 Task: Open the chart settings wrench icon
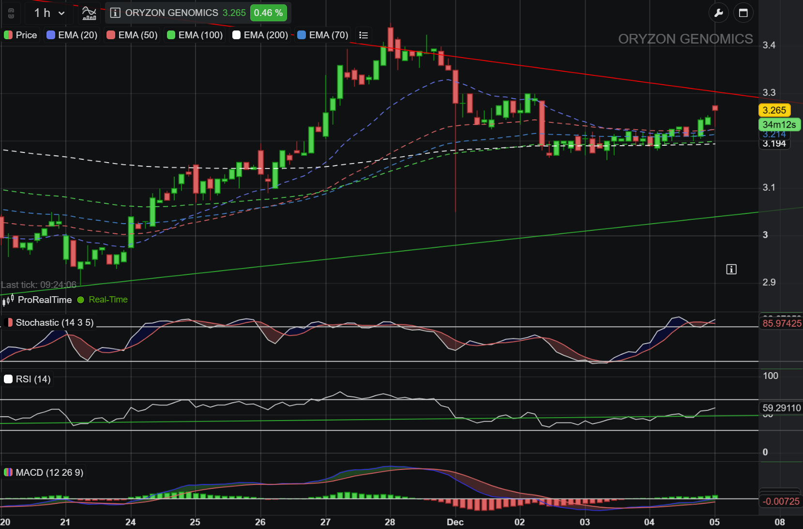[x=718, y=13]
